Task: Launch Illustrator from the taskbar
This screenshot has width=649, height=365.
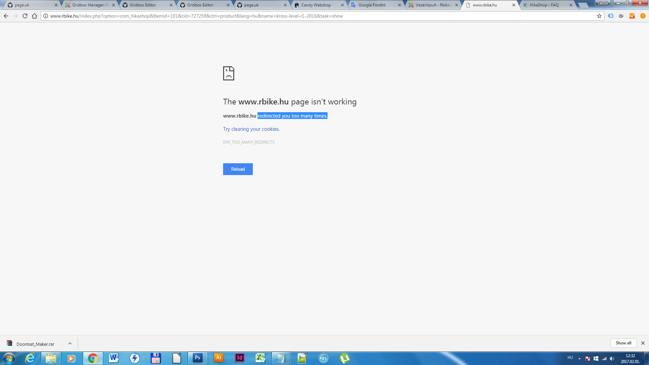Action: (x=219, y=358)
